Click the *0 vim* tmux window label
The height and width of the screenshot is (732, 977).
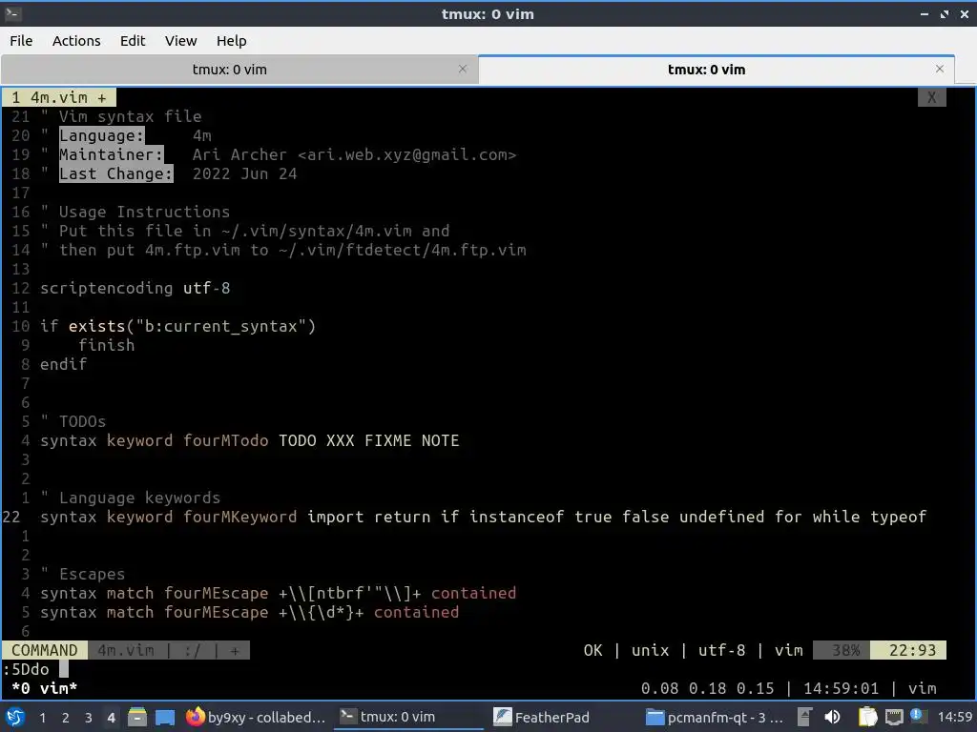pyautogui.click(x=44, y=688)
